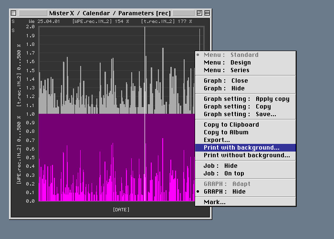
Task: Open the Mark... option
Action: [245, 202]
